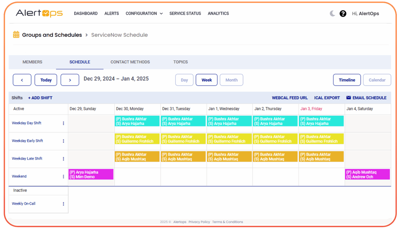Open the Members tab
The height and width of the screenshot is (229, 400).
32,62
